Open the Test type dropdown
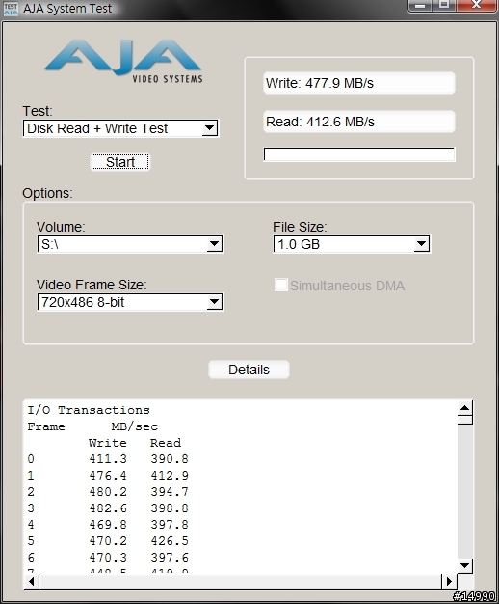Image resolution: width=499 pixels, height=604 pixels. [x=120, y=128]
